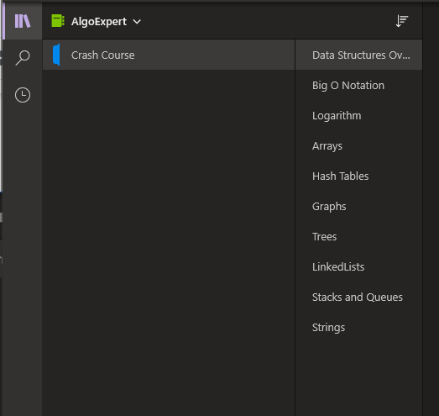Image resolution: width=439 pixels, height=416 pixels.
Task: Click empty area below Crash Course section
Action: click(169, 243)
